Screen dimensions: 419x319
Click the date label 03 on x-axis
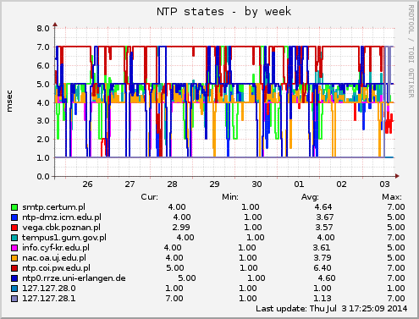(x=384, y=184)
